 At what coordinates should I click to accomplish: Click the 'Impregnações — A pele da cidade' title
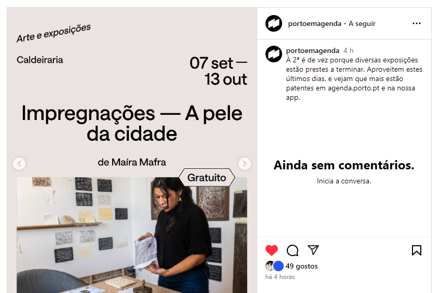(132, 124)
